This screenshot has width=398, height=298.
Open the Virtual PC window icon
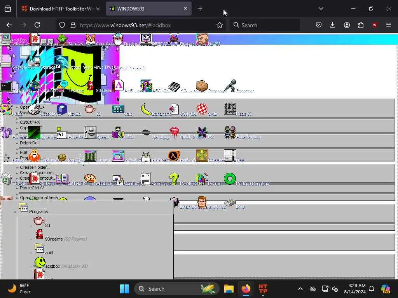click(118, 156)
